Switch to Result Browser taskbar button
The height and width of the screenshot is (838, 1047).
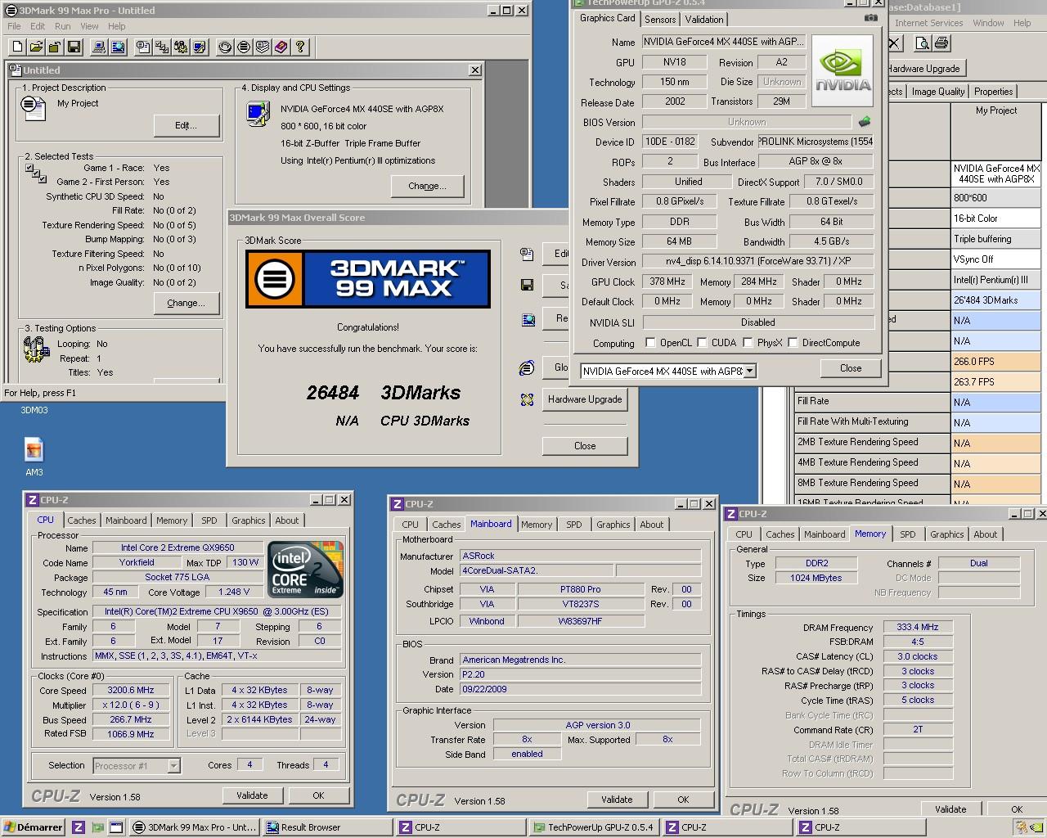(x=326, y=827)
